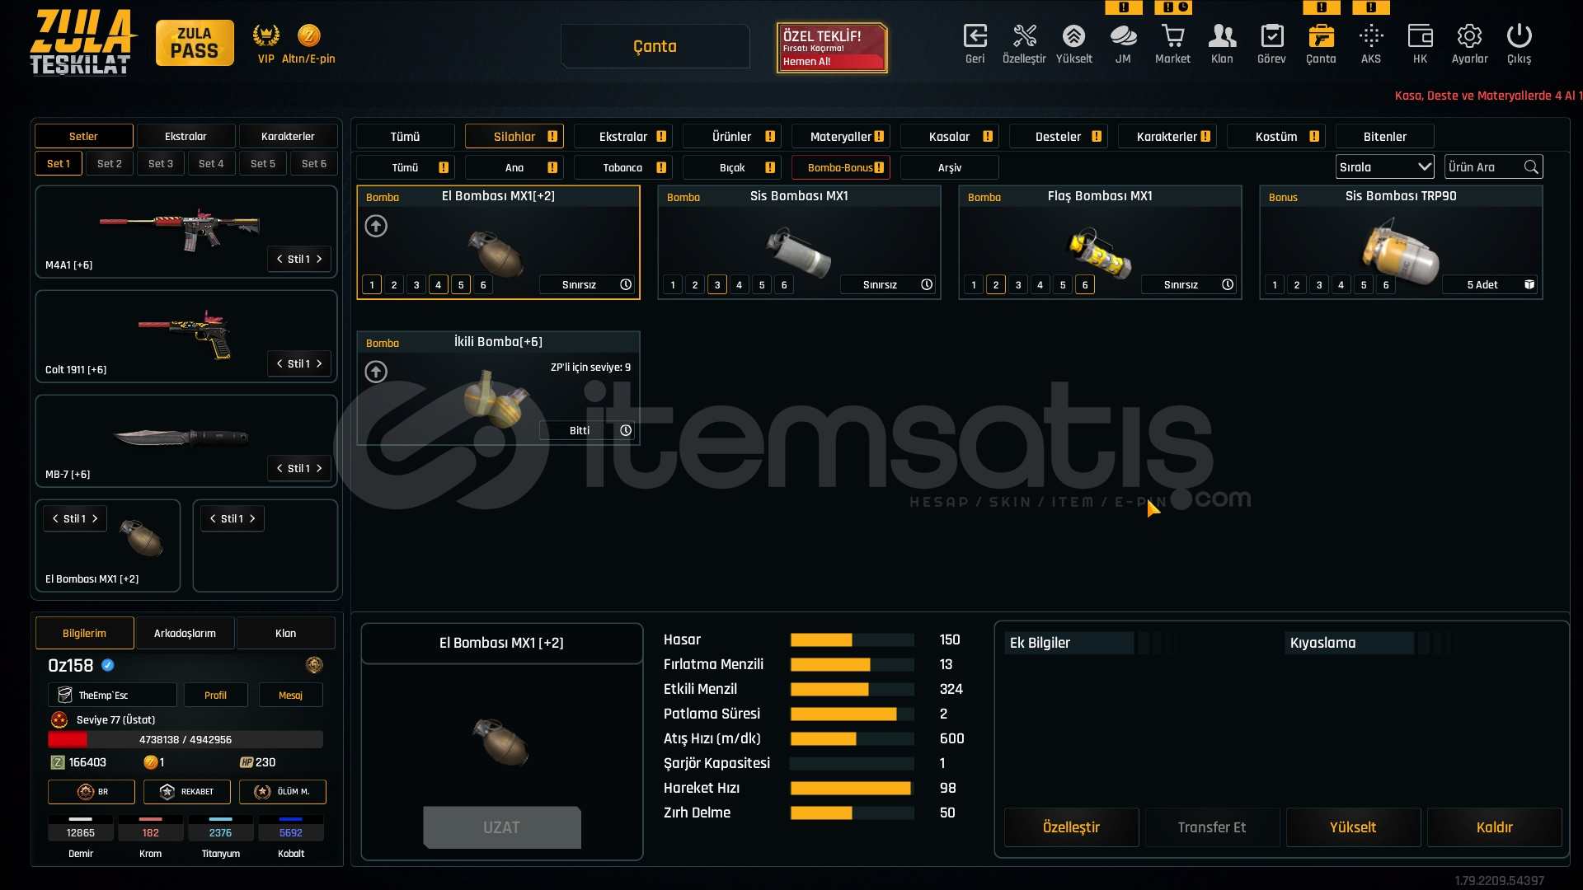Click the Profil button

tap(215, 695)
